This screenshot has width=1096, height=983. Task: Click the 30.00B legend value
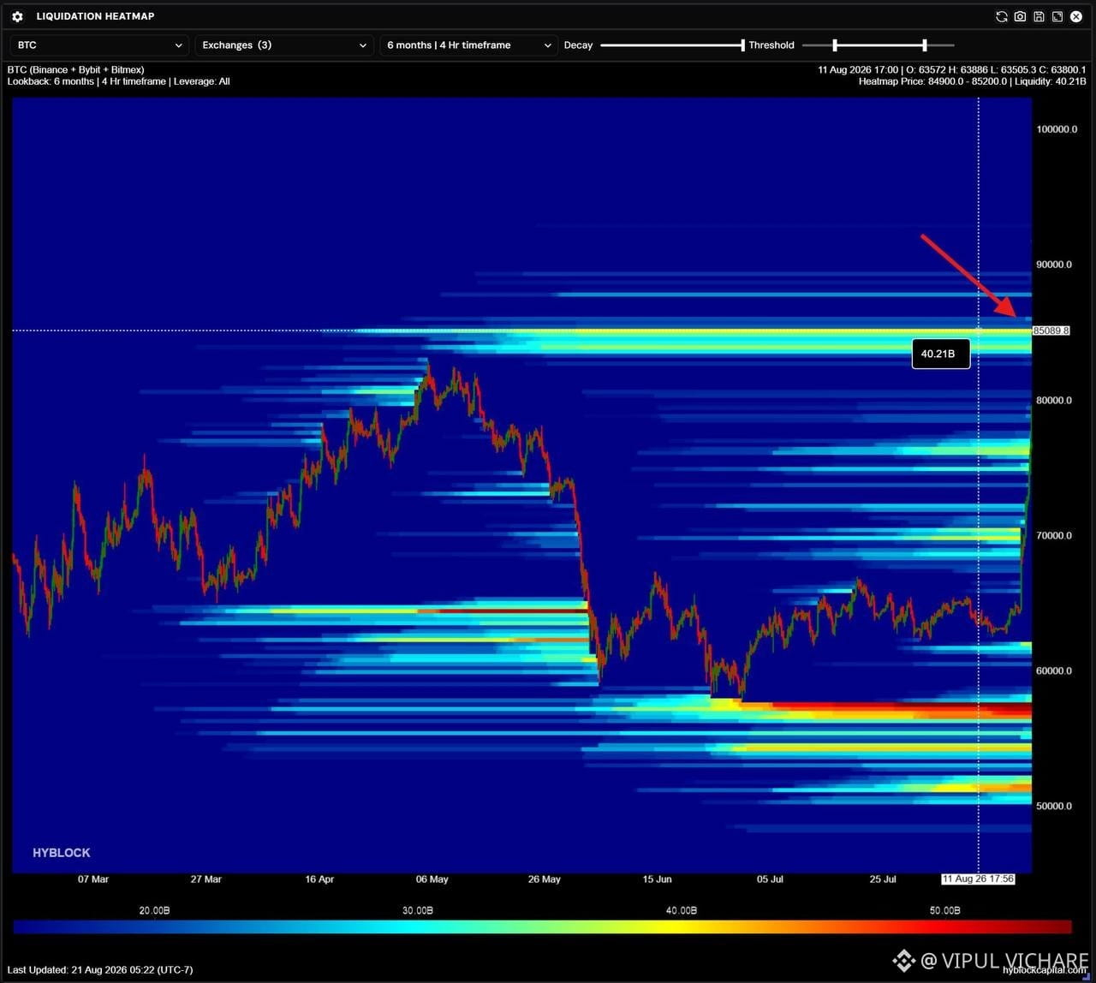click(418, 911)
